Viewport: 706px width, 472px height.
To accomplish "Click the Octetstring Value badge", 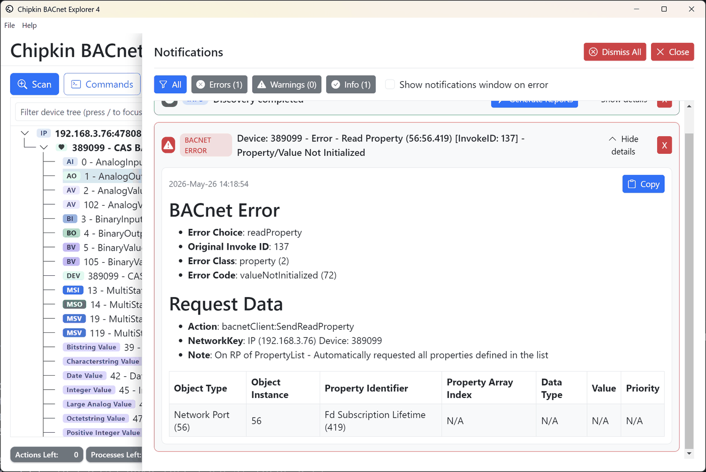I will tap(96, 418).
